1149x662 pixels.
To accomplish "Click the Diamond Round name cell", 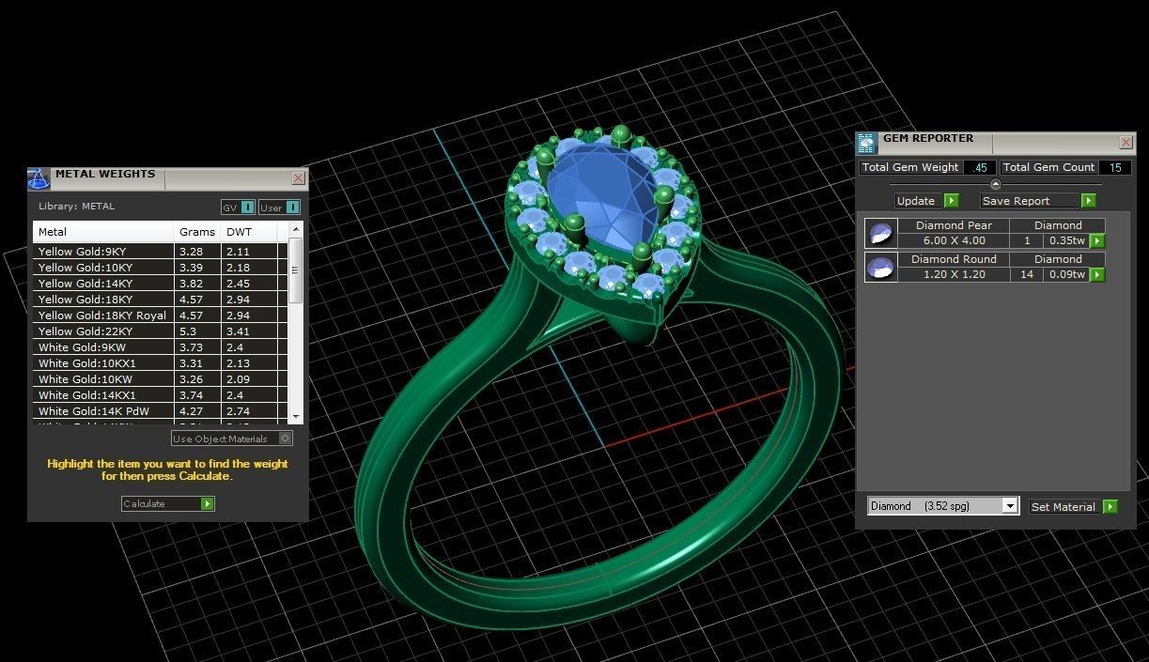I will [953, 259].
